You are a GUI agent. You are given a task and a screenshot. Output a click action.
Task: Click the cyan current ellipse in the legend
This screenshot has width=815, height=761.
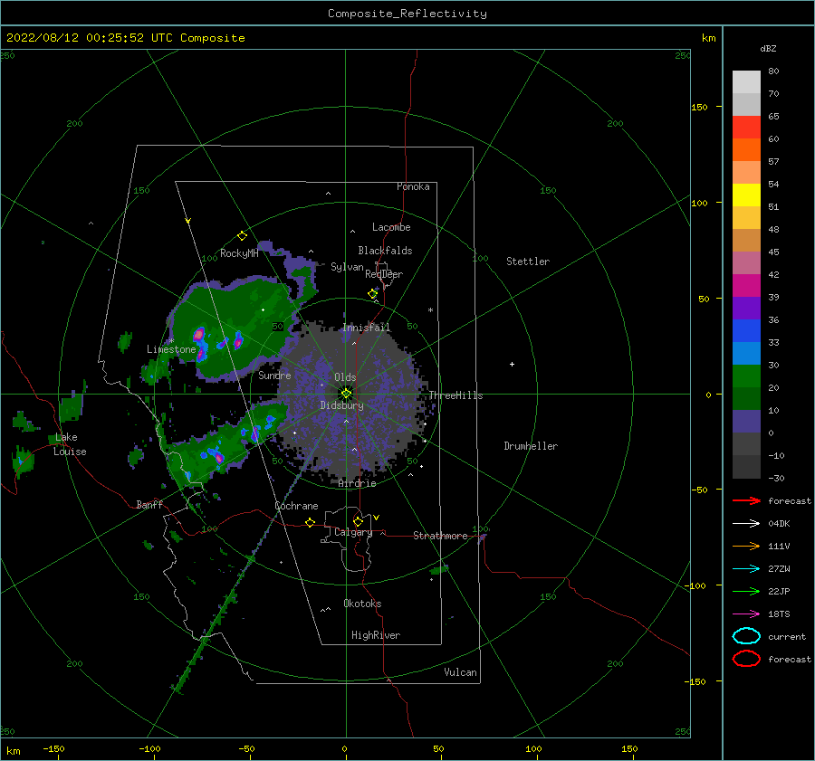[x=746, y=636]
